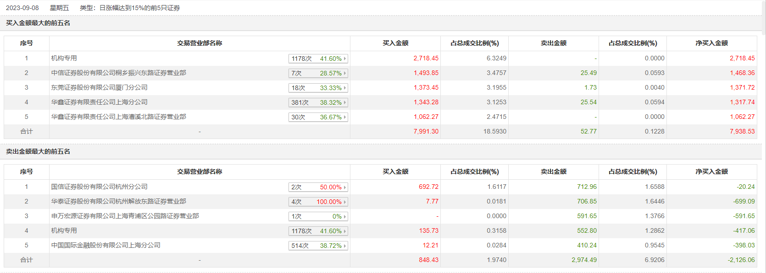This screenshot has width=766, height=273.
Task: Click arrow icon beside 381次 38.32%
Action: [x=345, y=102]
